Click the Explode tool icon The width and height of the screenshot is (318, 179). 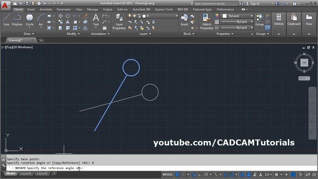pos(85,22)
